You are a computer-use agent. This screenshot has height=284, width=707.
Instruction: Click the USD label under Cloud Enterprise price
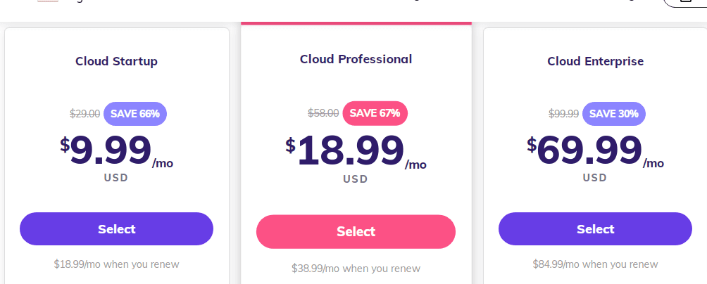click(595, 178)
